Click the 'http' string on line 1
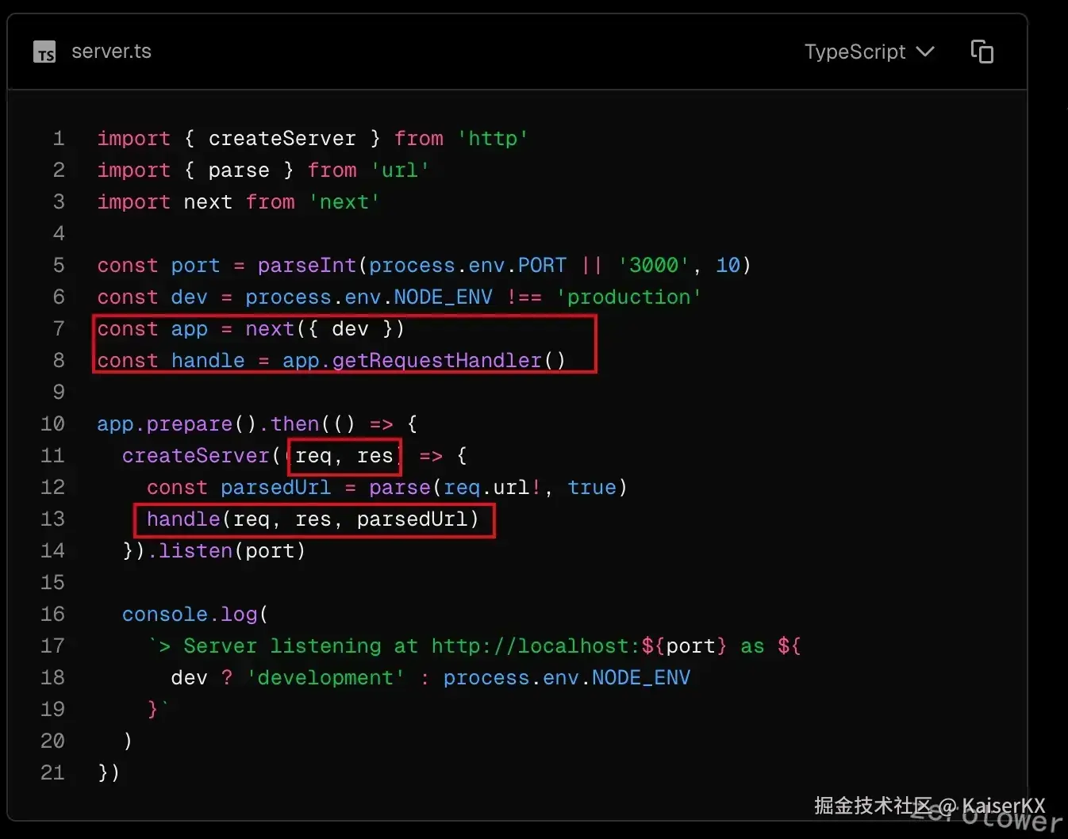1068x839 pixels. pos(493,139)
